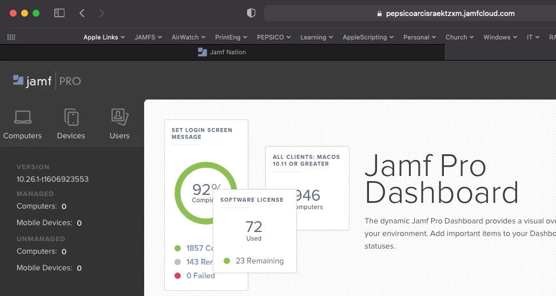Click the Jamf Pro Dashboard heading
Image resolution: width=556 pixels, height=296 pixels.
pos(442,179)
